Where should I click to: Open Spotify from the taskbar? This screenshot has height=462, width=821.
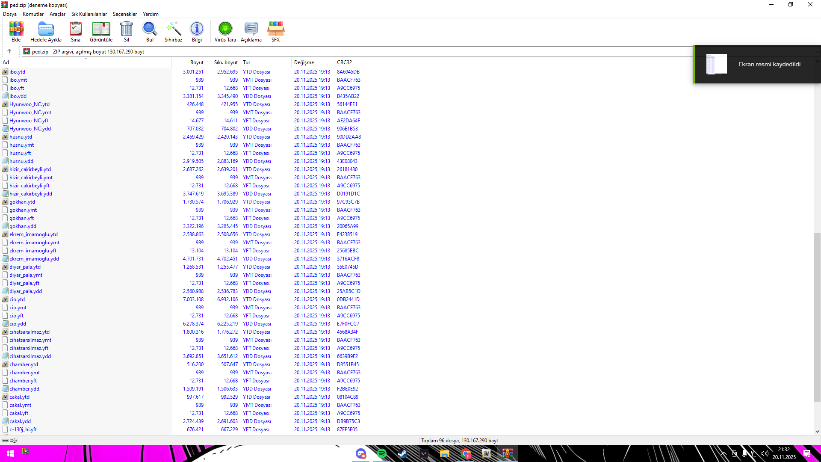coord(381,453)
